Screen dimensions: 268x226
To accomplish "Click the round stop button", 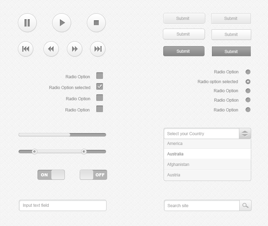I will point(96,23).
